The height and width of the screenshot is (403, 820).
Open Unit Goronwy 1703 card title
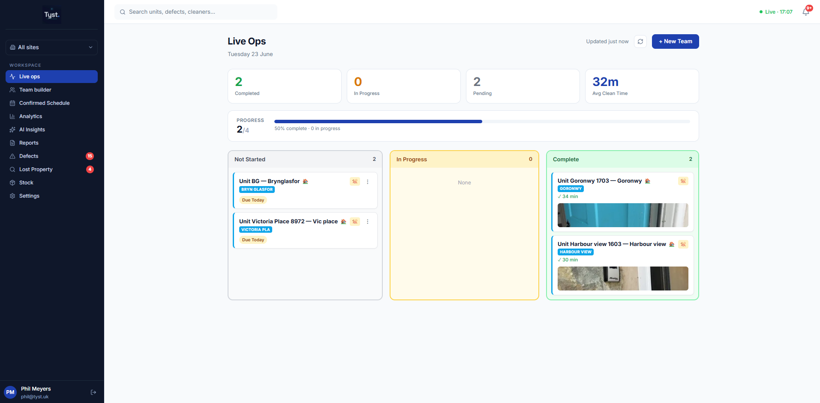600,181
